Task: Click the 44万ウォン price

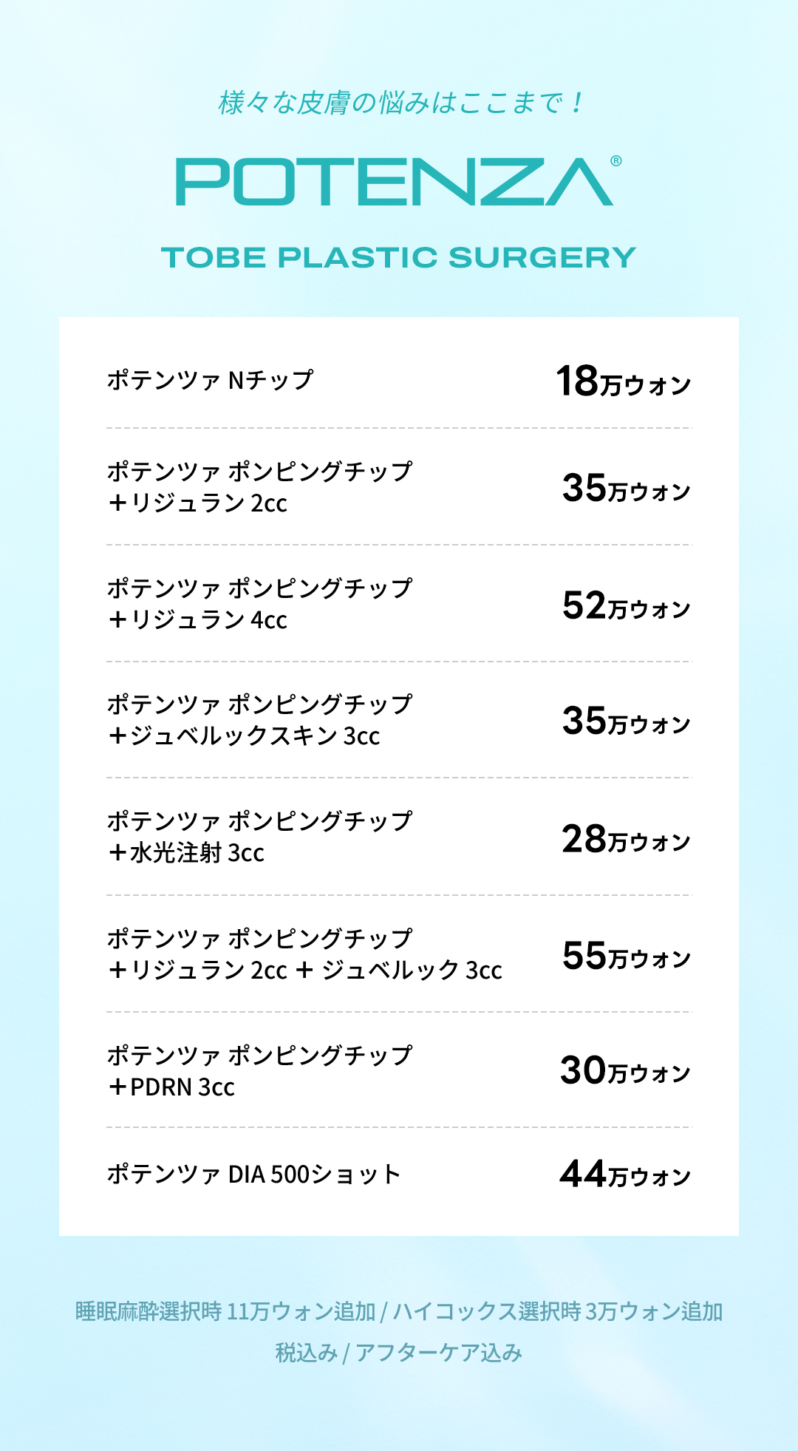Action: [x=625, y=1174]
